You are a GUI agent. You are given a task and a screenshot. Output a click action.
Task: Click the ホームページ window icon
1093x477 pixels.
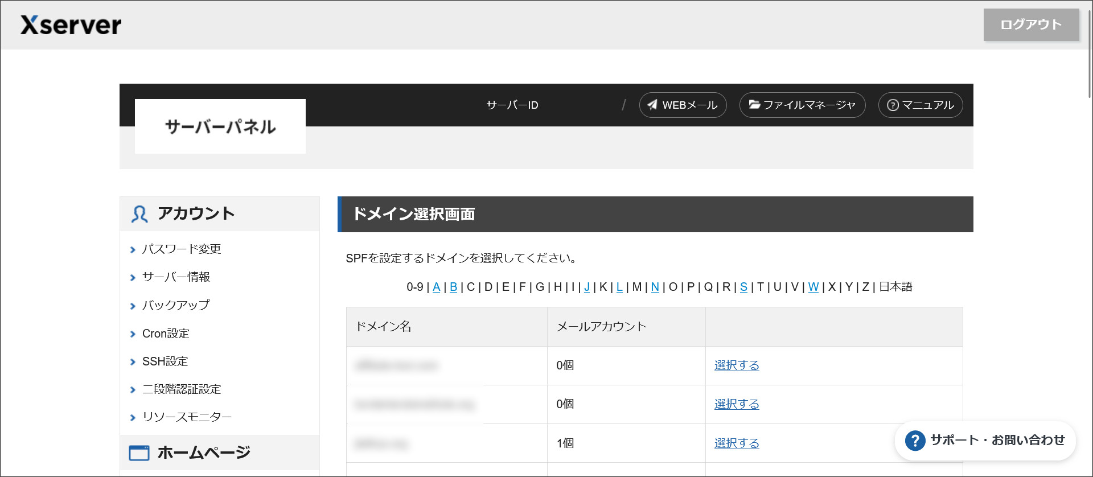(139, 453)
